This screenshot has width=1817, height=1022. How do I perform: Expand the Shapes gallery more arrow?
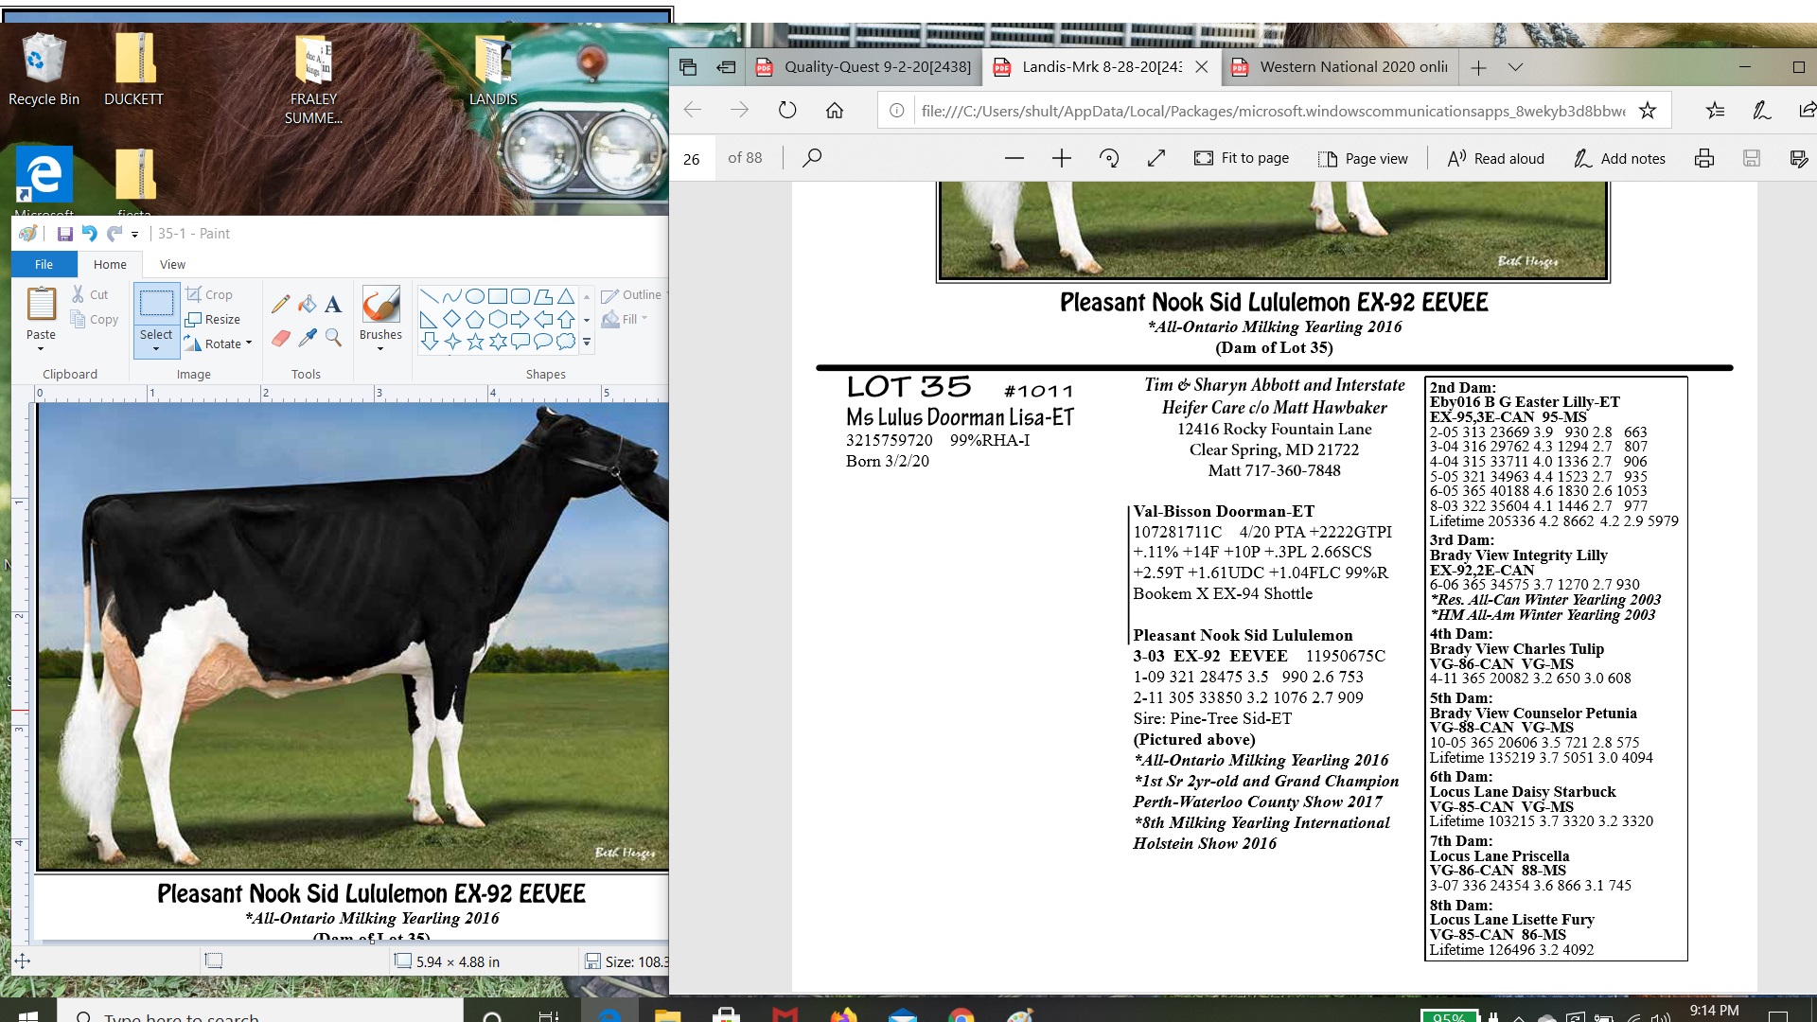[x=587, y=343]
